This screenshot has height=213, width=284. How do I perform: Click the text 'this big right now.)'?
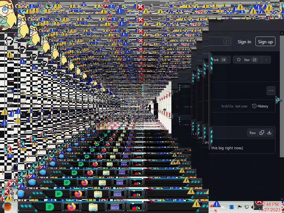coord(227,148)
